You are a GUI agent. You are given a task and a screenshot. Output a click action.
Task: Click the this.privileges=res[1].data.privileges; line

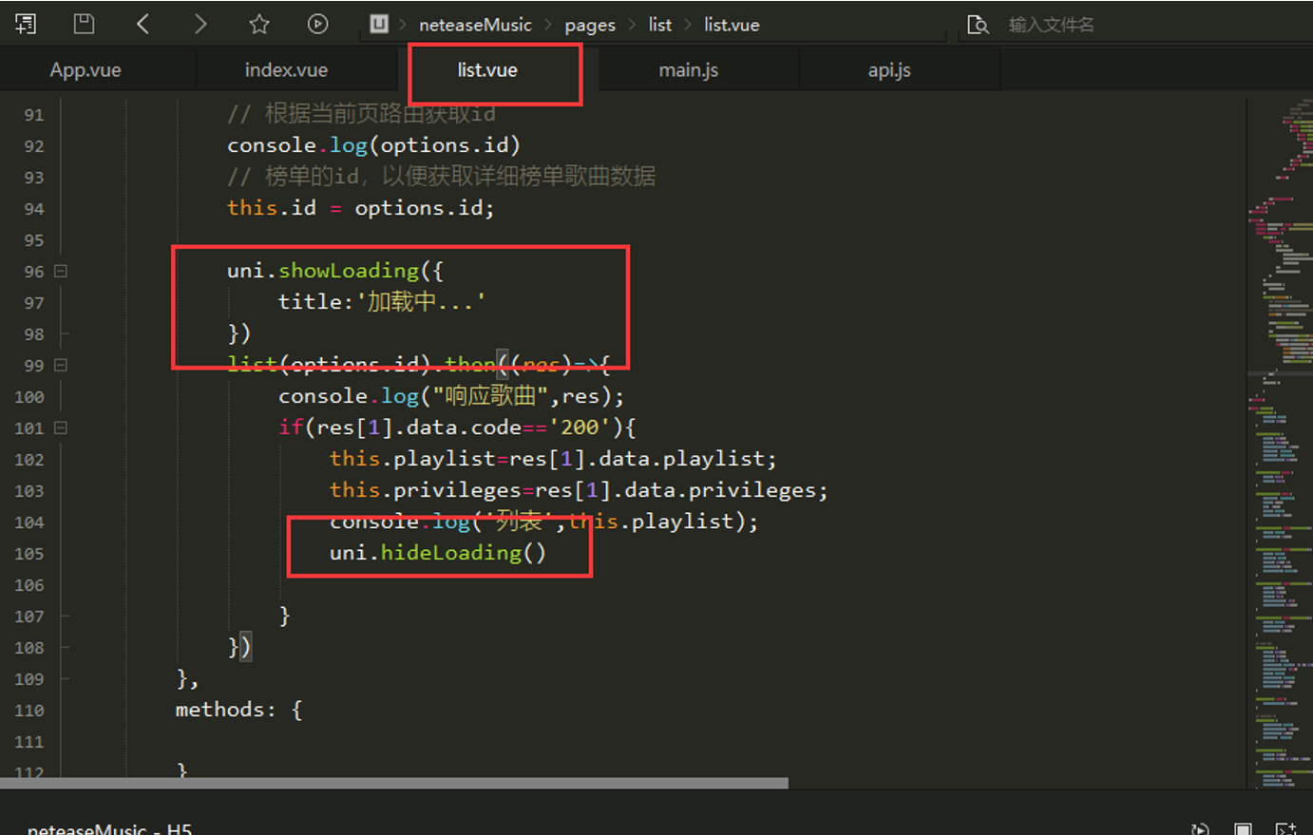(x=579, y=490)
